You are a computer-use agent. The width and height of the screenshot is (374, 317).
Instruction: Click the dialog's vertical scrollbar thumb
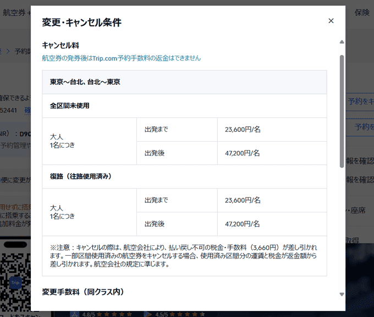click(342, 110)
